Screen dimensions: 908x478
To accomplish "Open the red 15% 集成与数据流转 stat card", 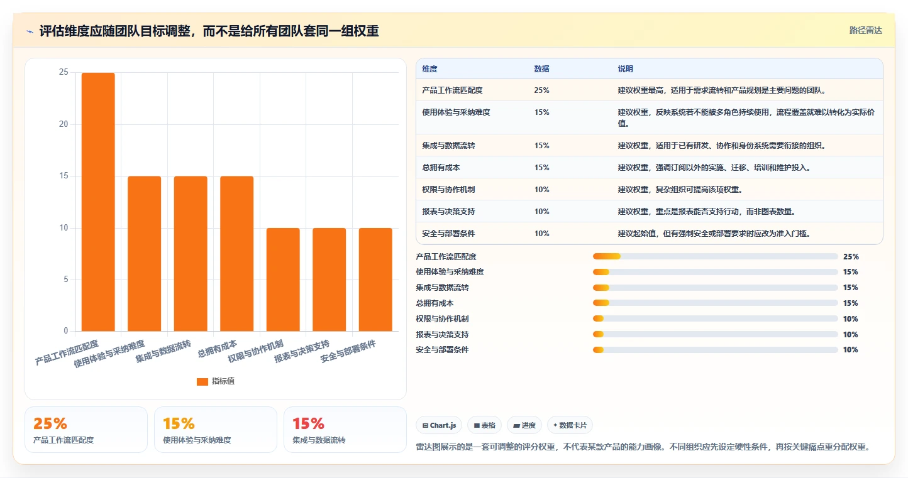I will point(345,430).
